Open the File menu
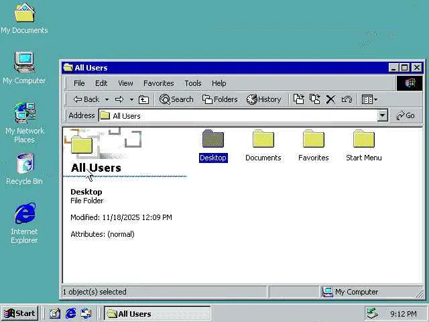429x322 pixels. point(79,83)
